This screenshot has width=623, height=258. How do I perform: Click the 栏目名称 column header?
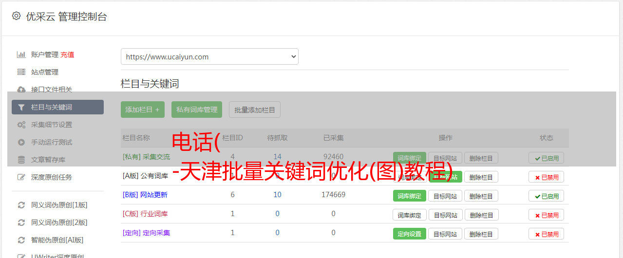click(136, 138)
